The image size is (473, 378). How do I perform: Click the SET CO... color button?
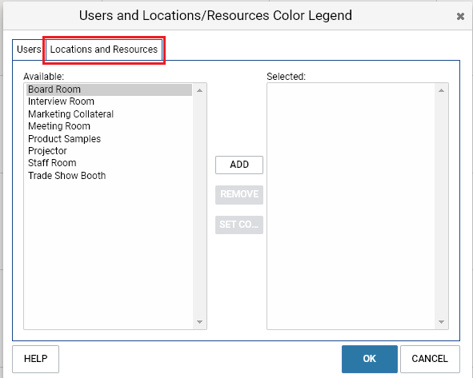(239, 225)
